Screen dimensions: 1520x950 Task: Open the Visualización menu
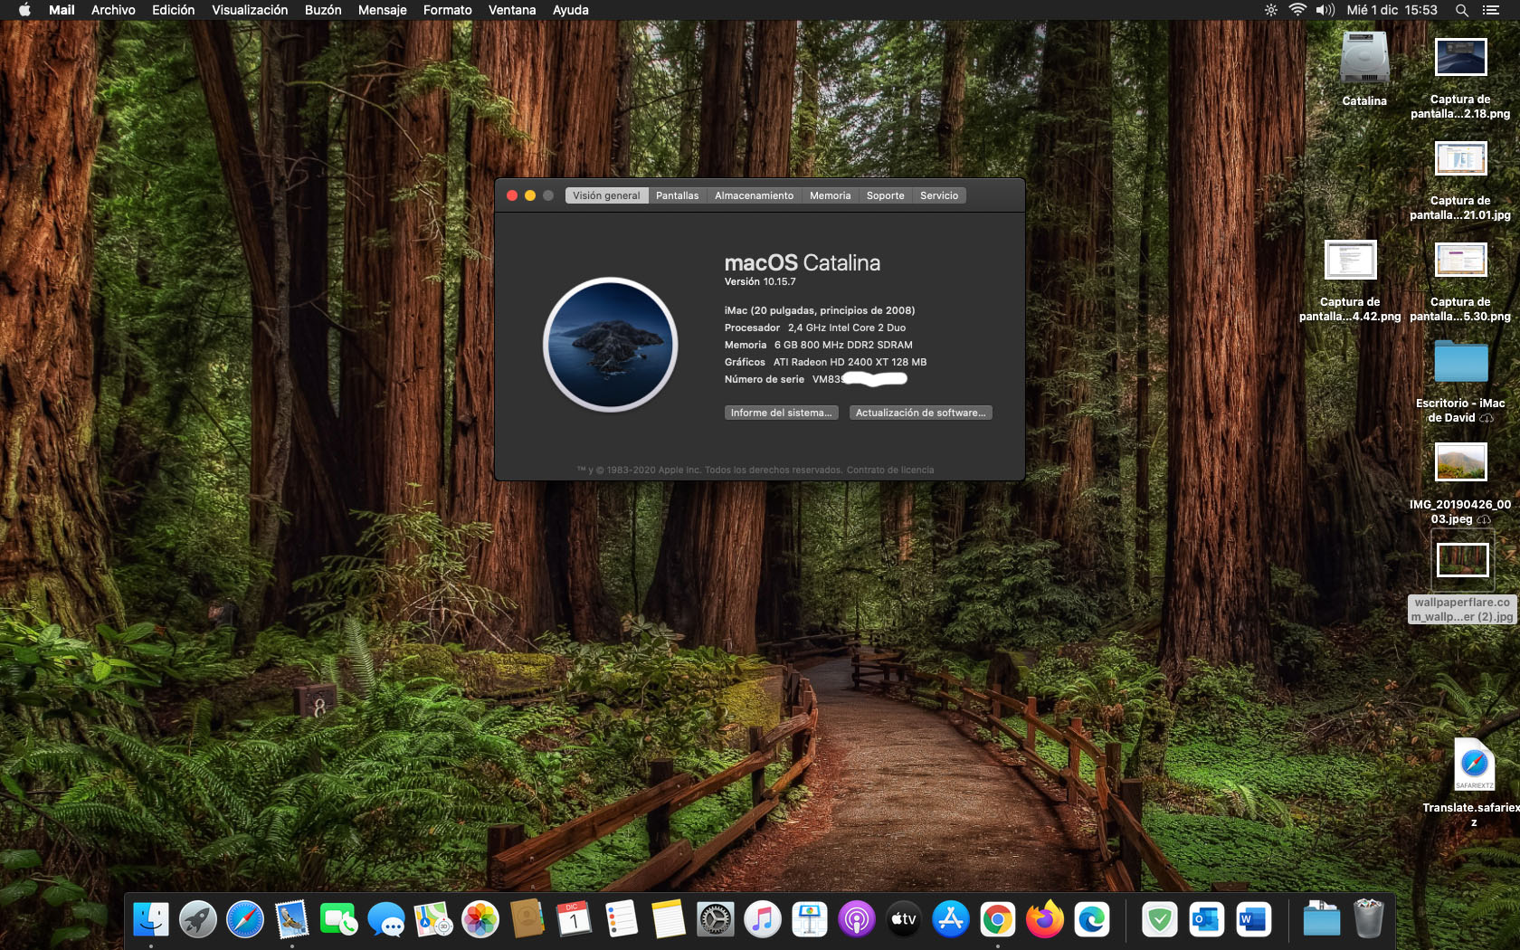(250, 10)
